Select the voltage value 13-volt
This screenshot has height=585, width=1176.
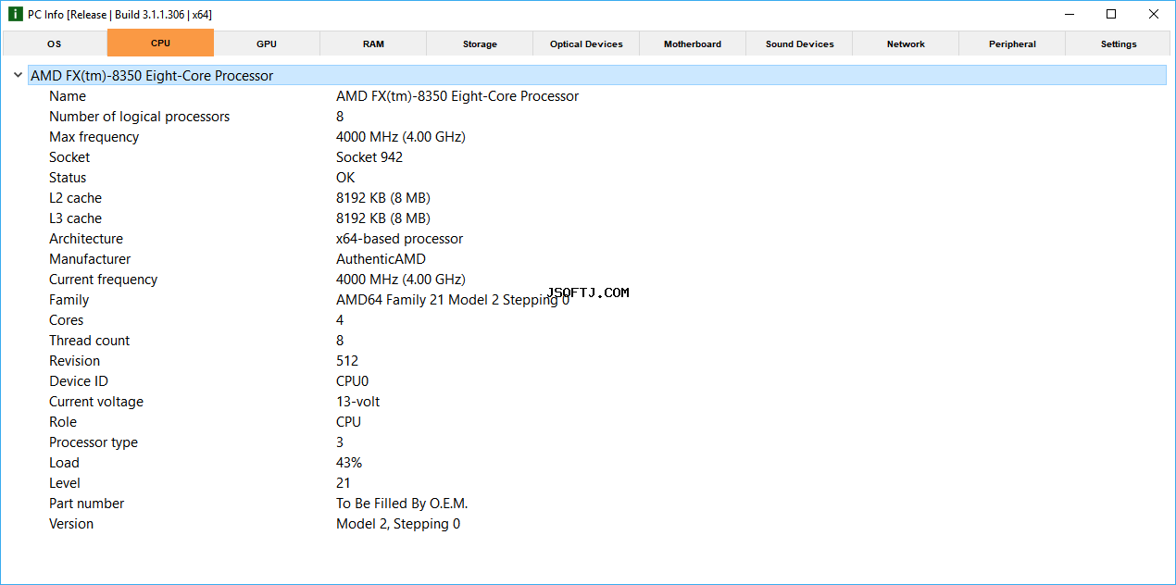point(357,402)
